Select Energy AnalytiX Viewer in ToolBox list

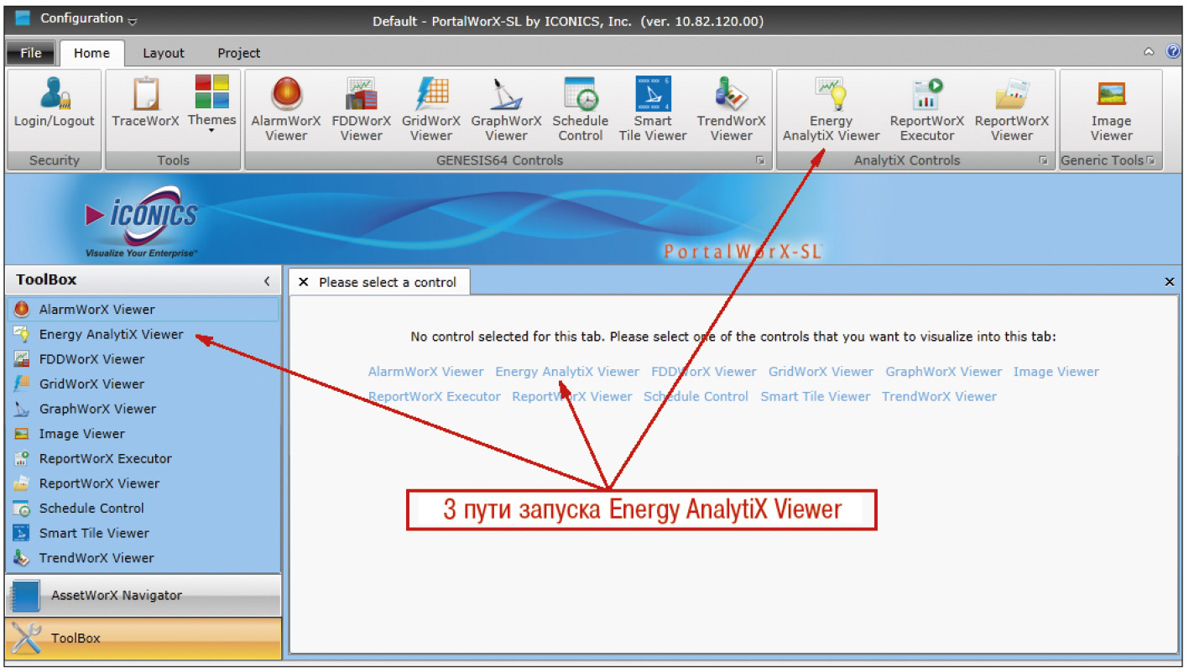pos(143,334)
